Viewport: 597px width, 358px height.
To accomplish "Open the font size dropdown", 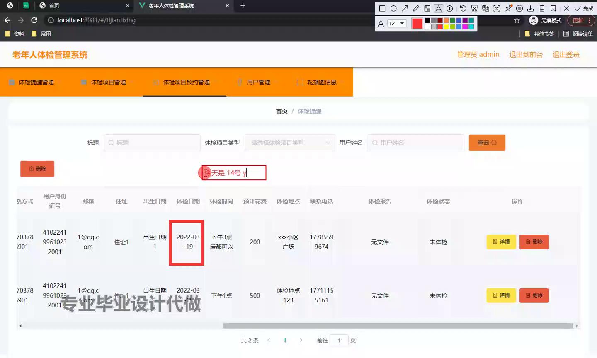I will (x=396, y=24).
